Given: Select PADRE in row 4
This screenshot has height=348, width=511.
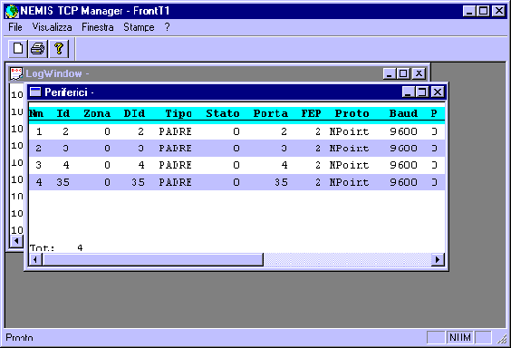Looking at the screenshot, I should pos(176,182).
